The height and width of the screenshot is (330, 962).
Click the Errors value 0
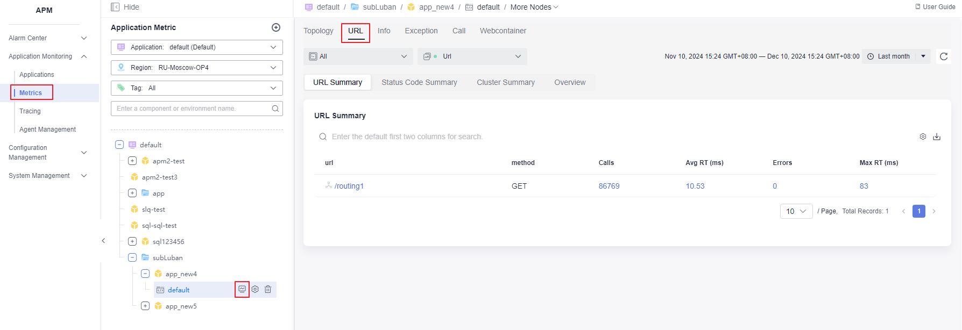click(775, 186)
